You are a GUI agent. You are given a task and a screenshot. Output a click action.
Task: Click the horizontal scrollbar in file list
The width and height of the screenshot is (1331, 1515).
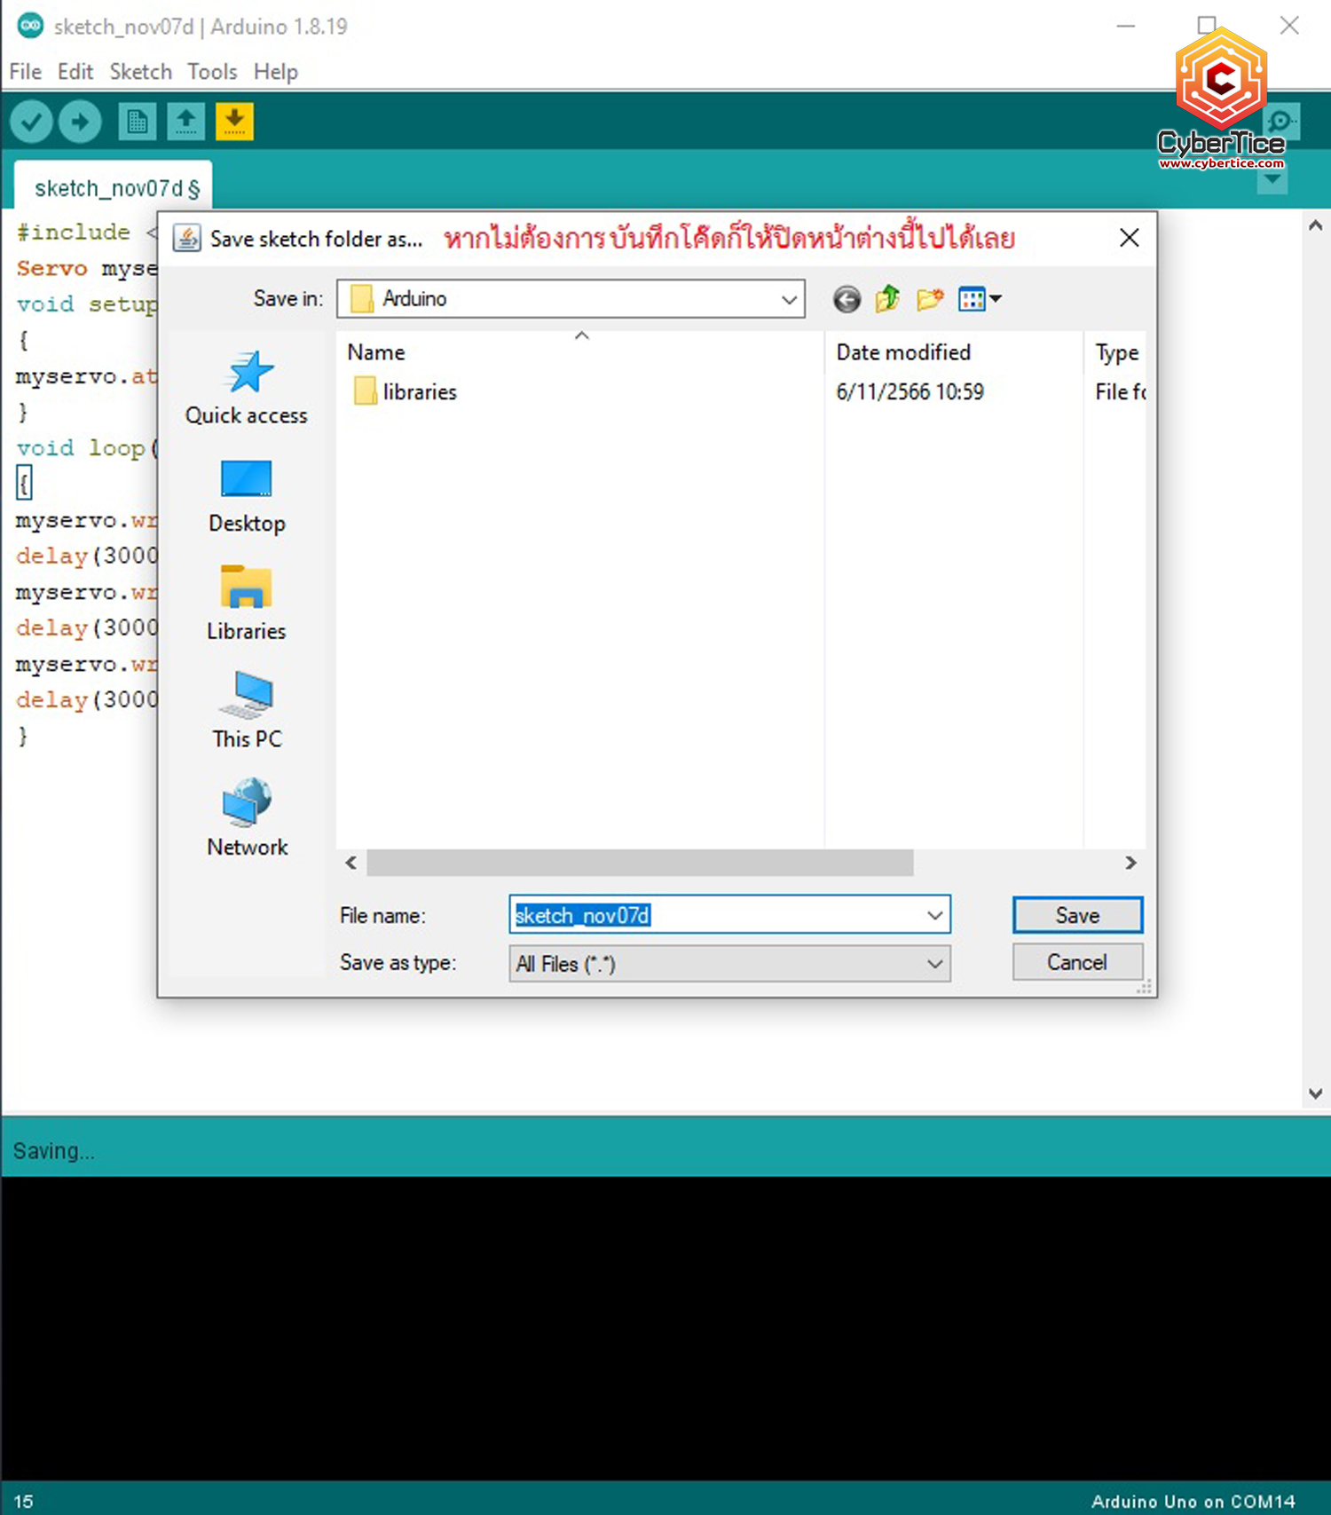[639, 863]
